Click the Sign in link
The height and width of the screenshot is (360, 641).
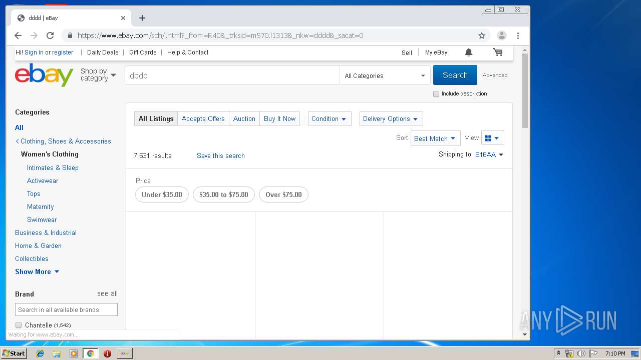tap(34, 52)
